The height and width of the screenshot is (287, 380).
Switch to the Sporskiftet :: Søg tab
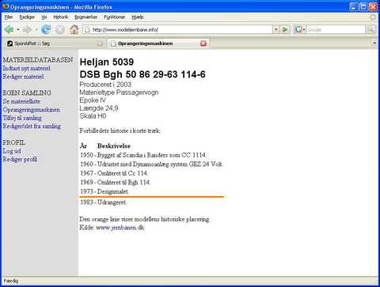[x=55, y=43]
